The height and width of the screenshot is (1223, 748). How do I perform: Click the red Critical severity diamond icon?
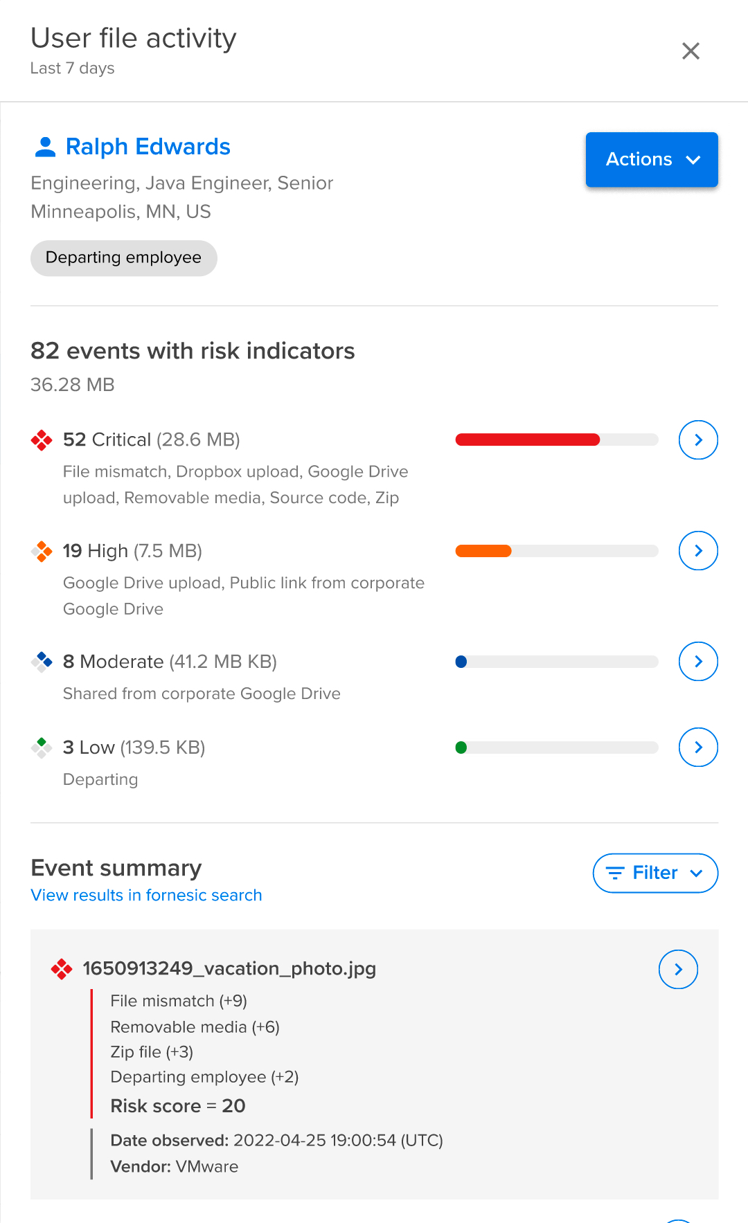(42, 440)
